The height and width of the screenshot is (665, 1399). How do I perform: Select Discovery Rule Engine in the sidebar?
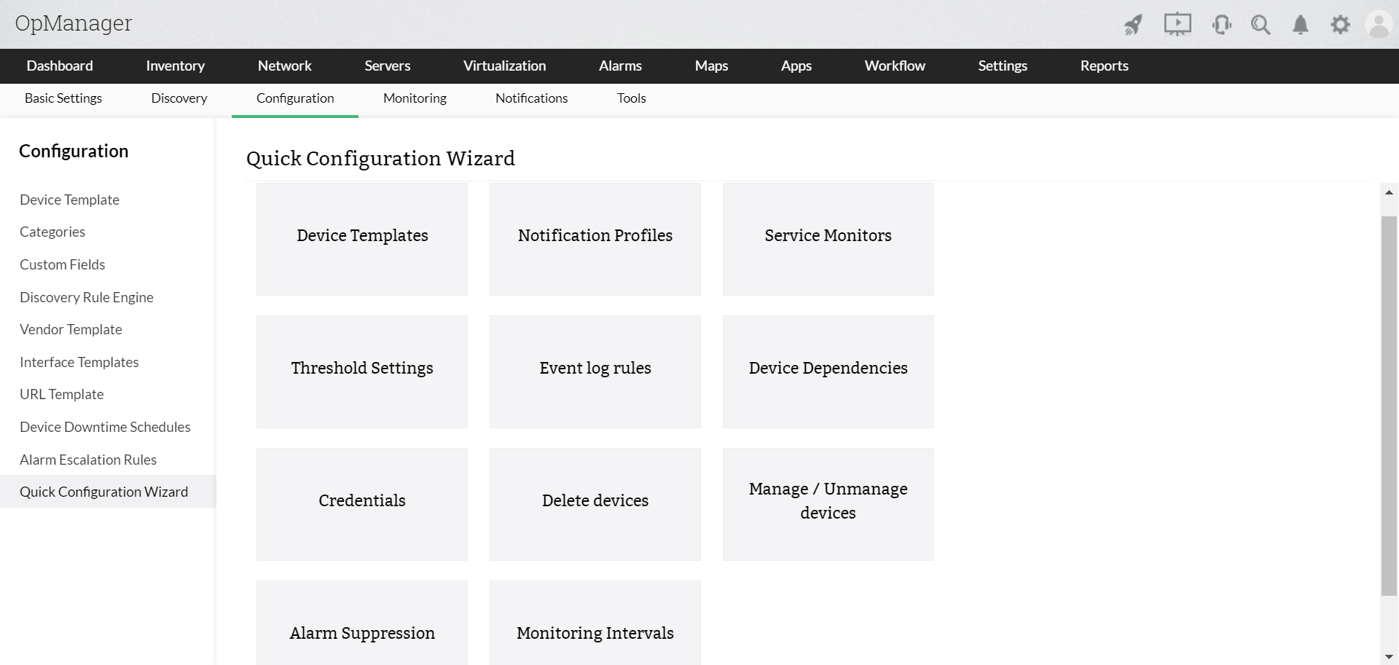coord(87,297)
